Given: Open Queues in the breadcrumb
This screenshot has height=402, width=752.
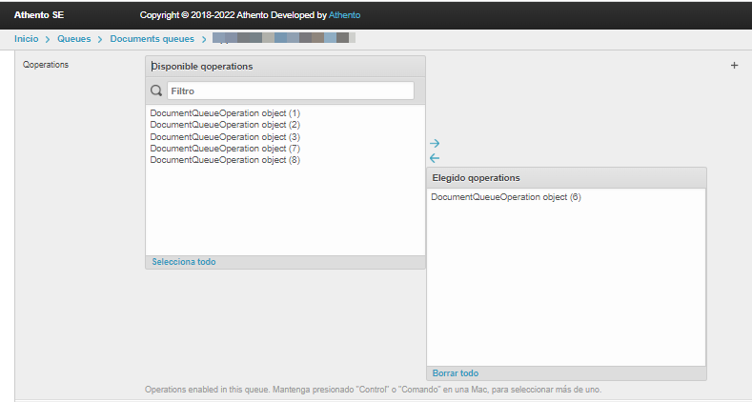Looking at the screenshot, I should [x=74, y=39].
